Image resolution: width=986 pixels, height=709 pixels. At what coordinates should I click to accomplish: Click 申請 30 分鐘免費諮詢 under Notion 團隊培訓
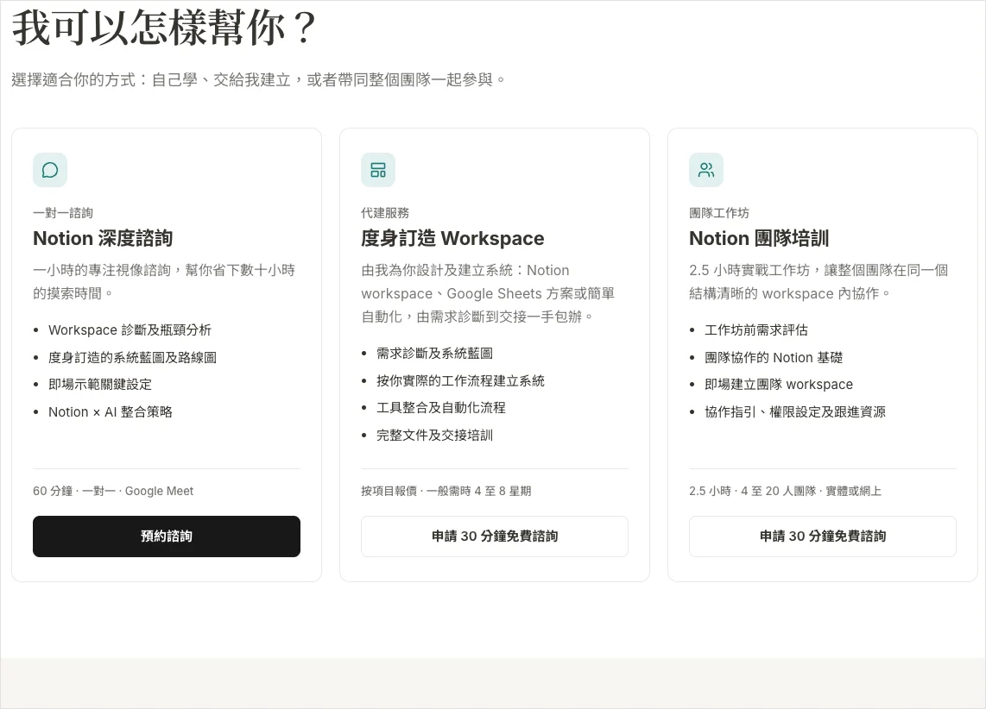coord(823,536)
